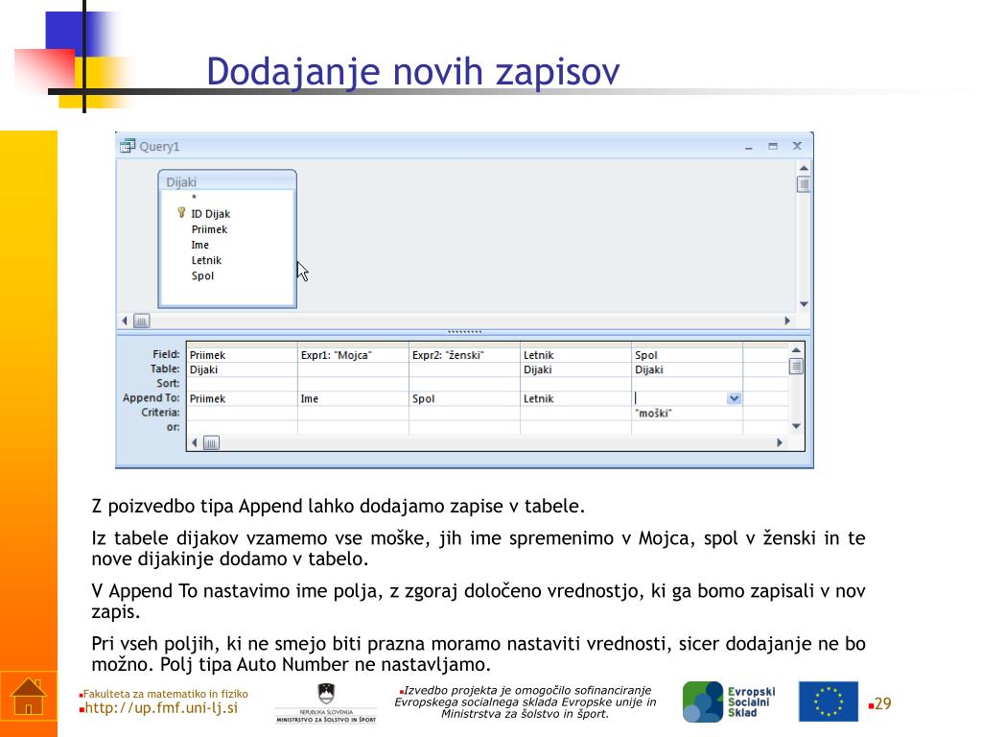982x737 pixels.
Task: Click the Sort cell under Priimek column
Action: click(242, 384)
